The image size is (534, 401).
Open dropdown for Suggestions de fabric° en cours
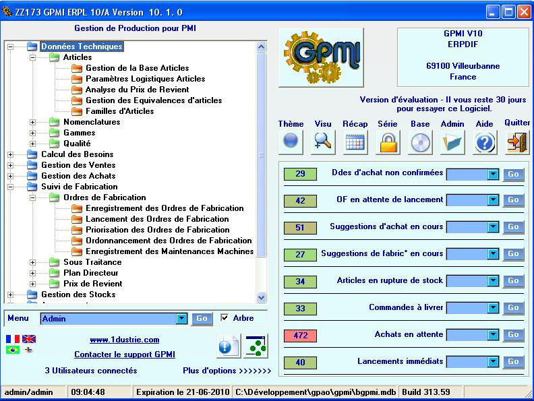tap(493, 254)
